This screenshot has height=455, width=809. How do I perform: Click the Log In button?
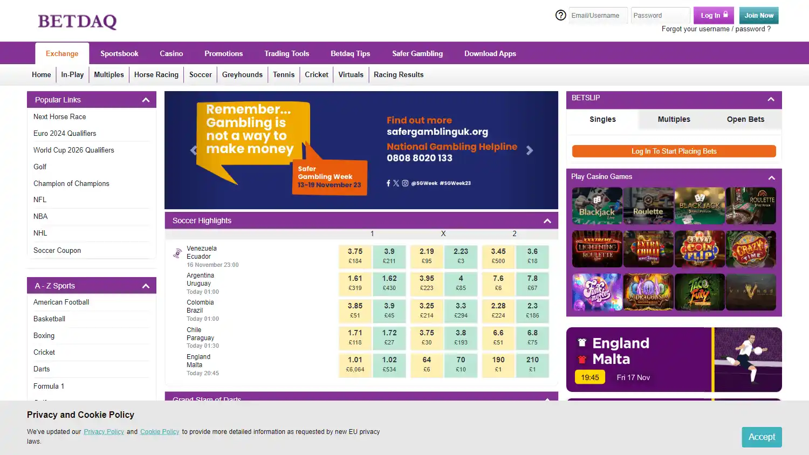(714, 15)
